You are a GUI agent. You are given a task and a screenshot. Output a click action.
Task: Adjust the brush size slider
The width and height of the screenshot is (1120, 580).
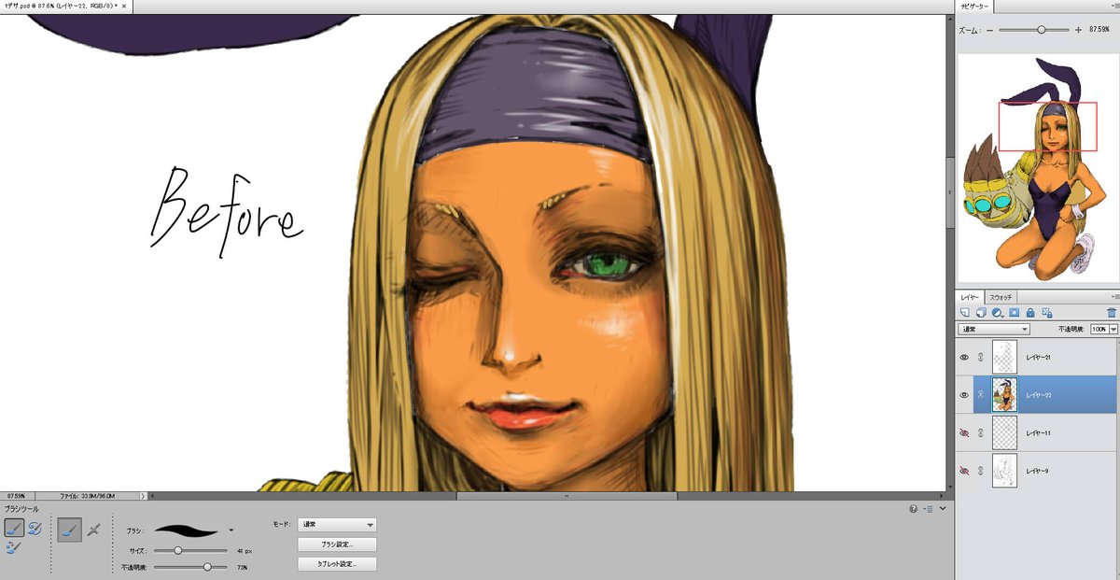click(190, 550)
